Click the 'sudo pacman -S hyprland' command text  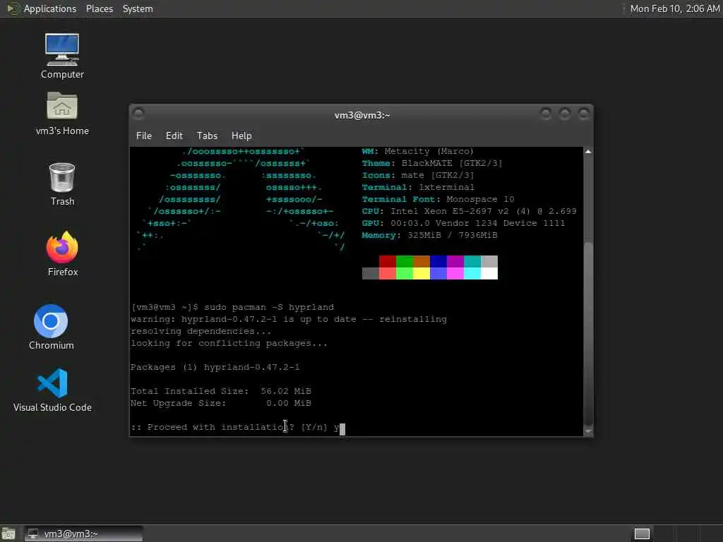coord(269,308)
